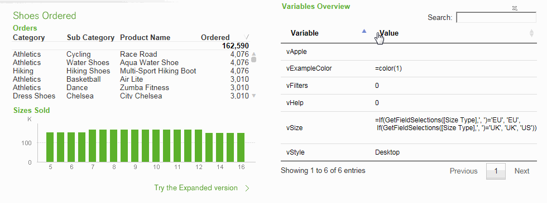Select Multi-Sport Hiking Boot product
This screenshot has height=203, width=547.
158,71
